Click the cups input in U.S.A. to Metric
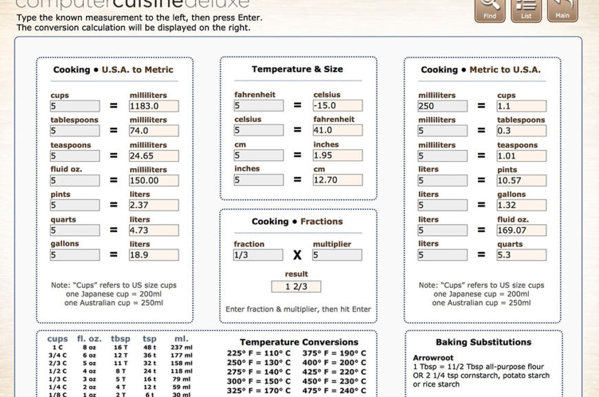 click(75, 106)
